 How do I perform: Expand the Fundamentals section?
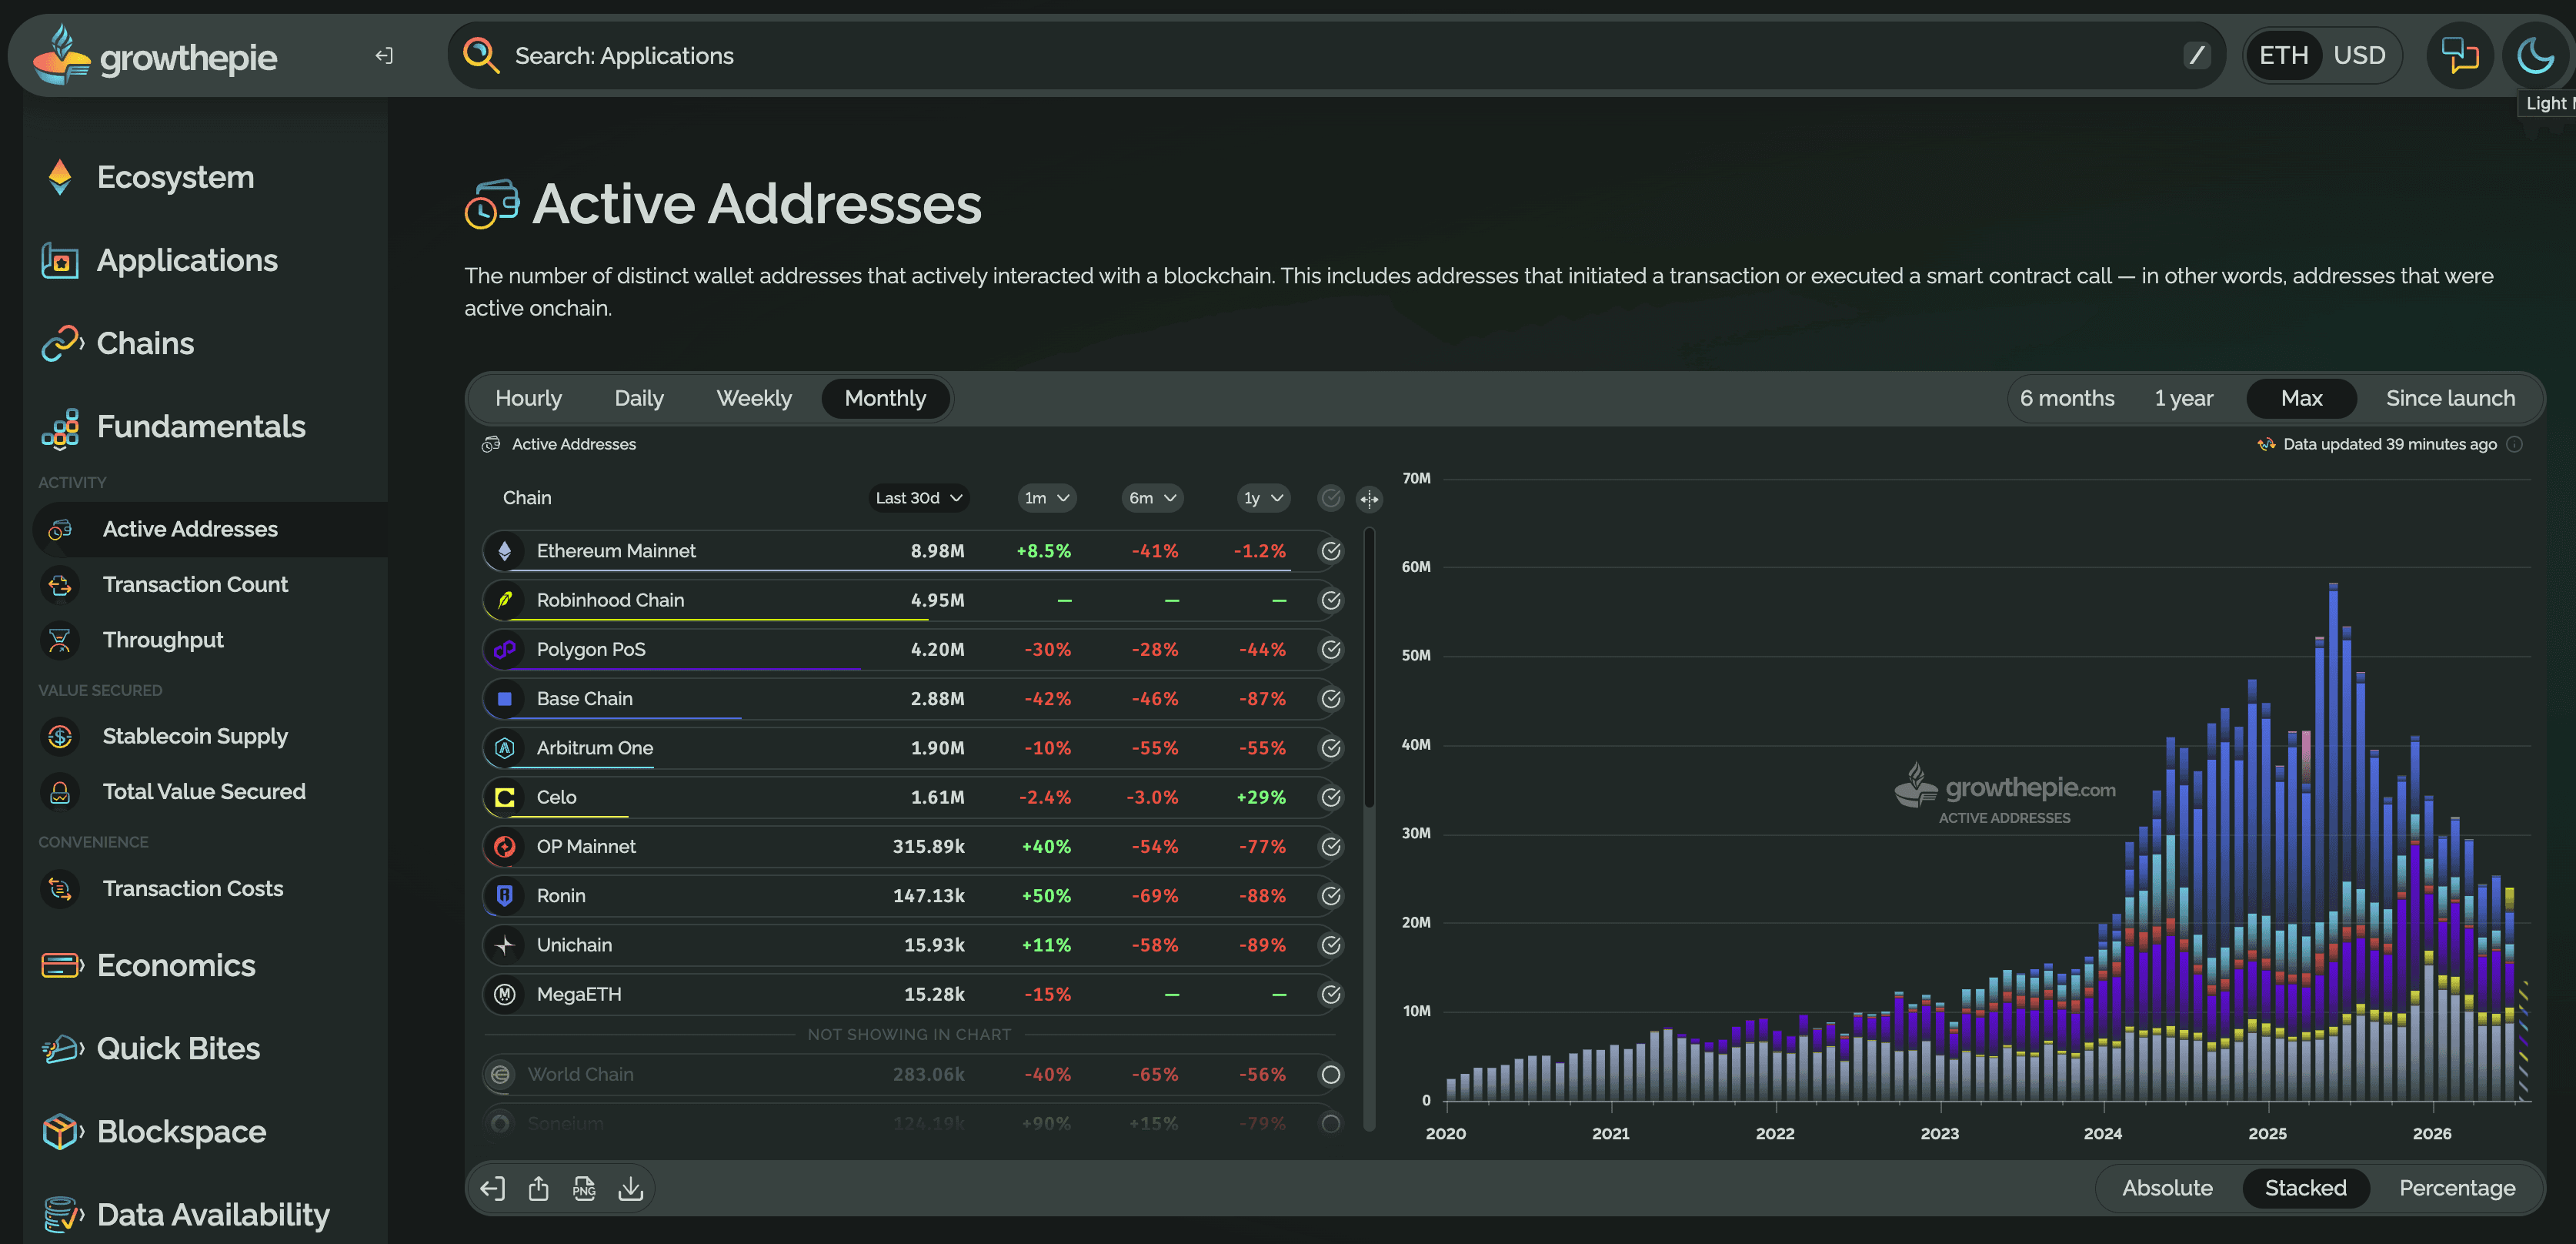point(201,426)
